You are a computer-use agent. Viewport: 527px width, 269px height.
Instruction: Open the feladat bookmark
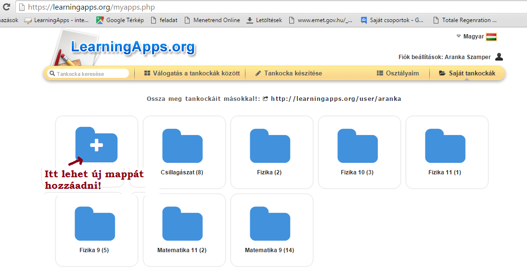coord(164,20)
